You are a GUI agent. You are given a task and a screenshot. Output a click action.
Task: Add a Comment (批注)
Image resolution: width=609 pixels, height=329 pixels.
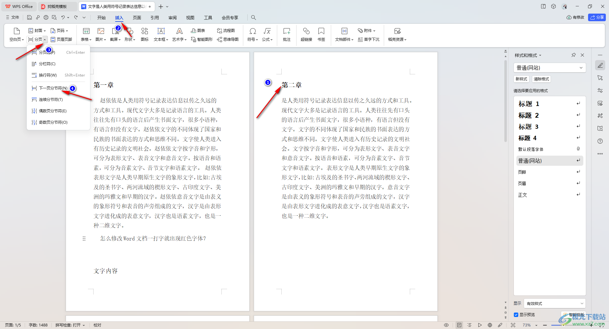287,34
